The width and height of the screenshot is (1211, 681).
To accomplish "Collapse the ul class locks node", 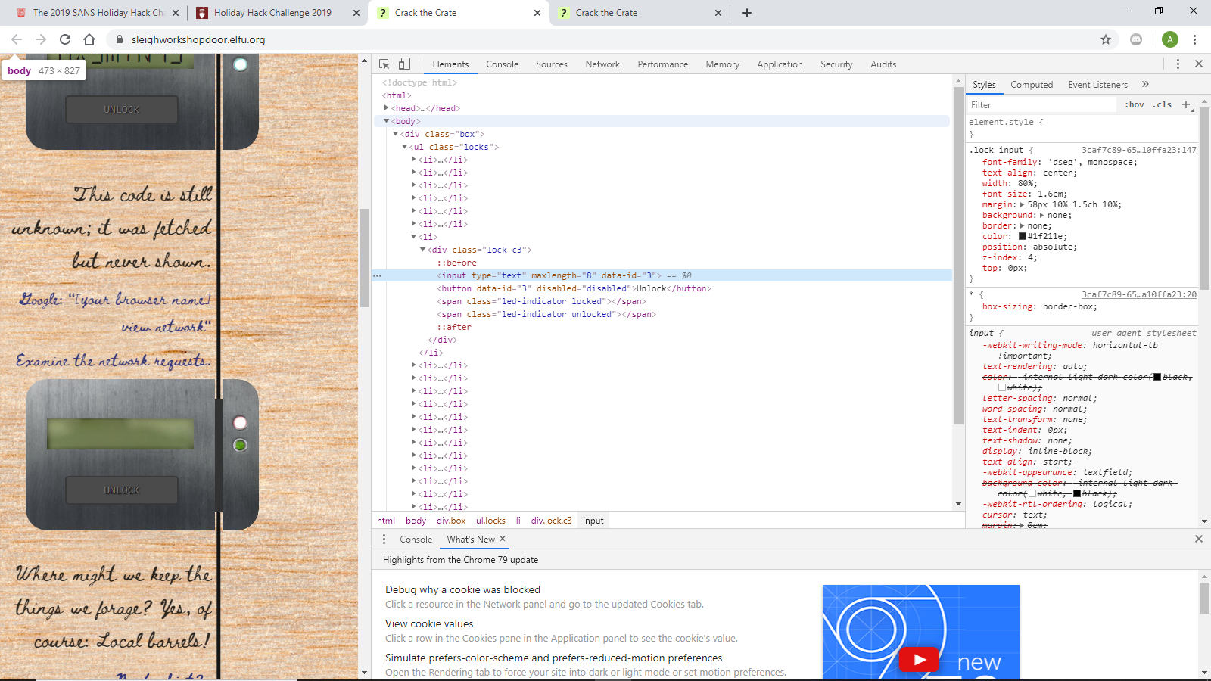I will [405, 147].
